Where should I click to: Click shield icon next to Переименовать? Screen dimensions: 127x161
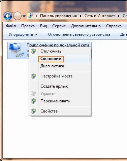click(33, 101)
